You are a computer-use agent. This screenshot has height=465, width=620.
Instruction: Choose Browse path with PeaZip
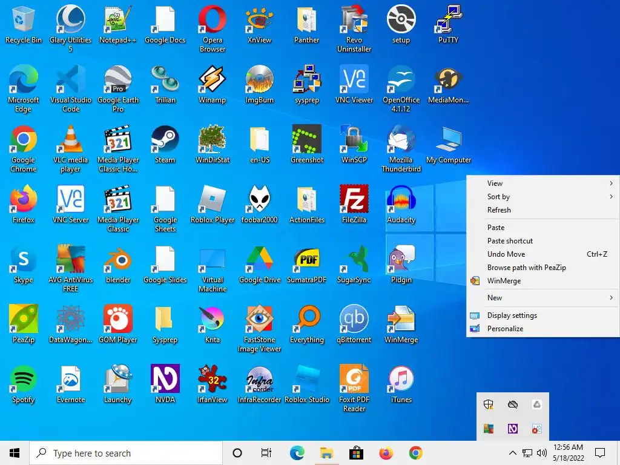point(543,268)
